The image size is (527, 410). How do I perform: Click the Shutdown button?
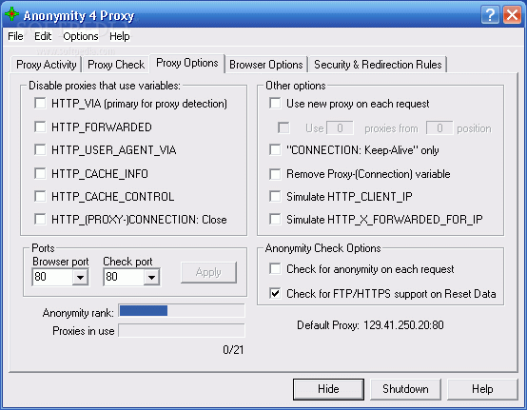click(405, 389)
